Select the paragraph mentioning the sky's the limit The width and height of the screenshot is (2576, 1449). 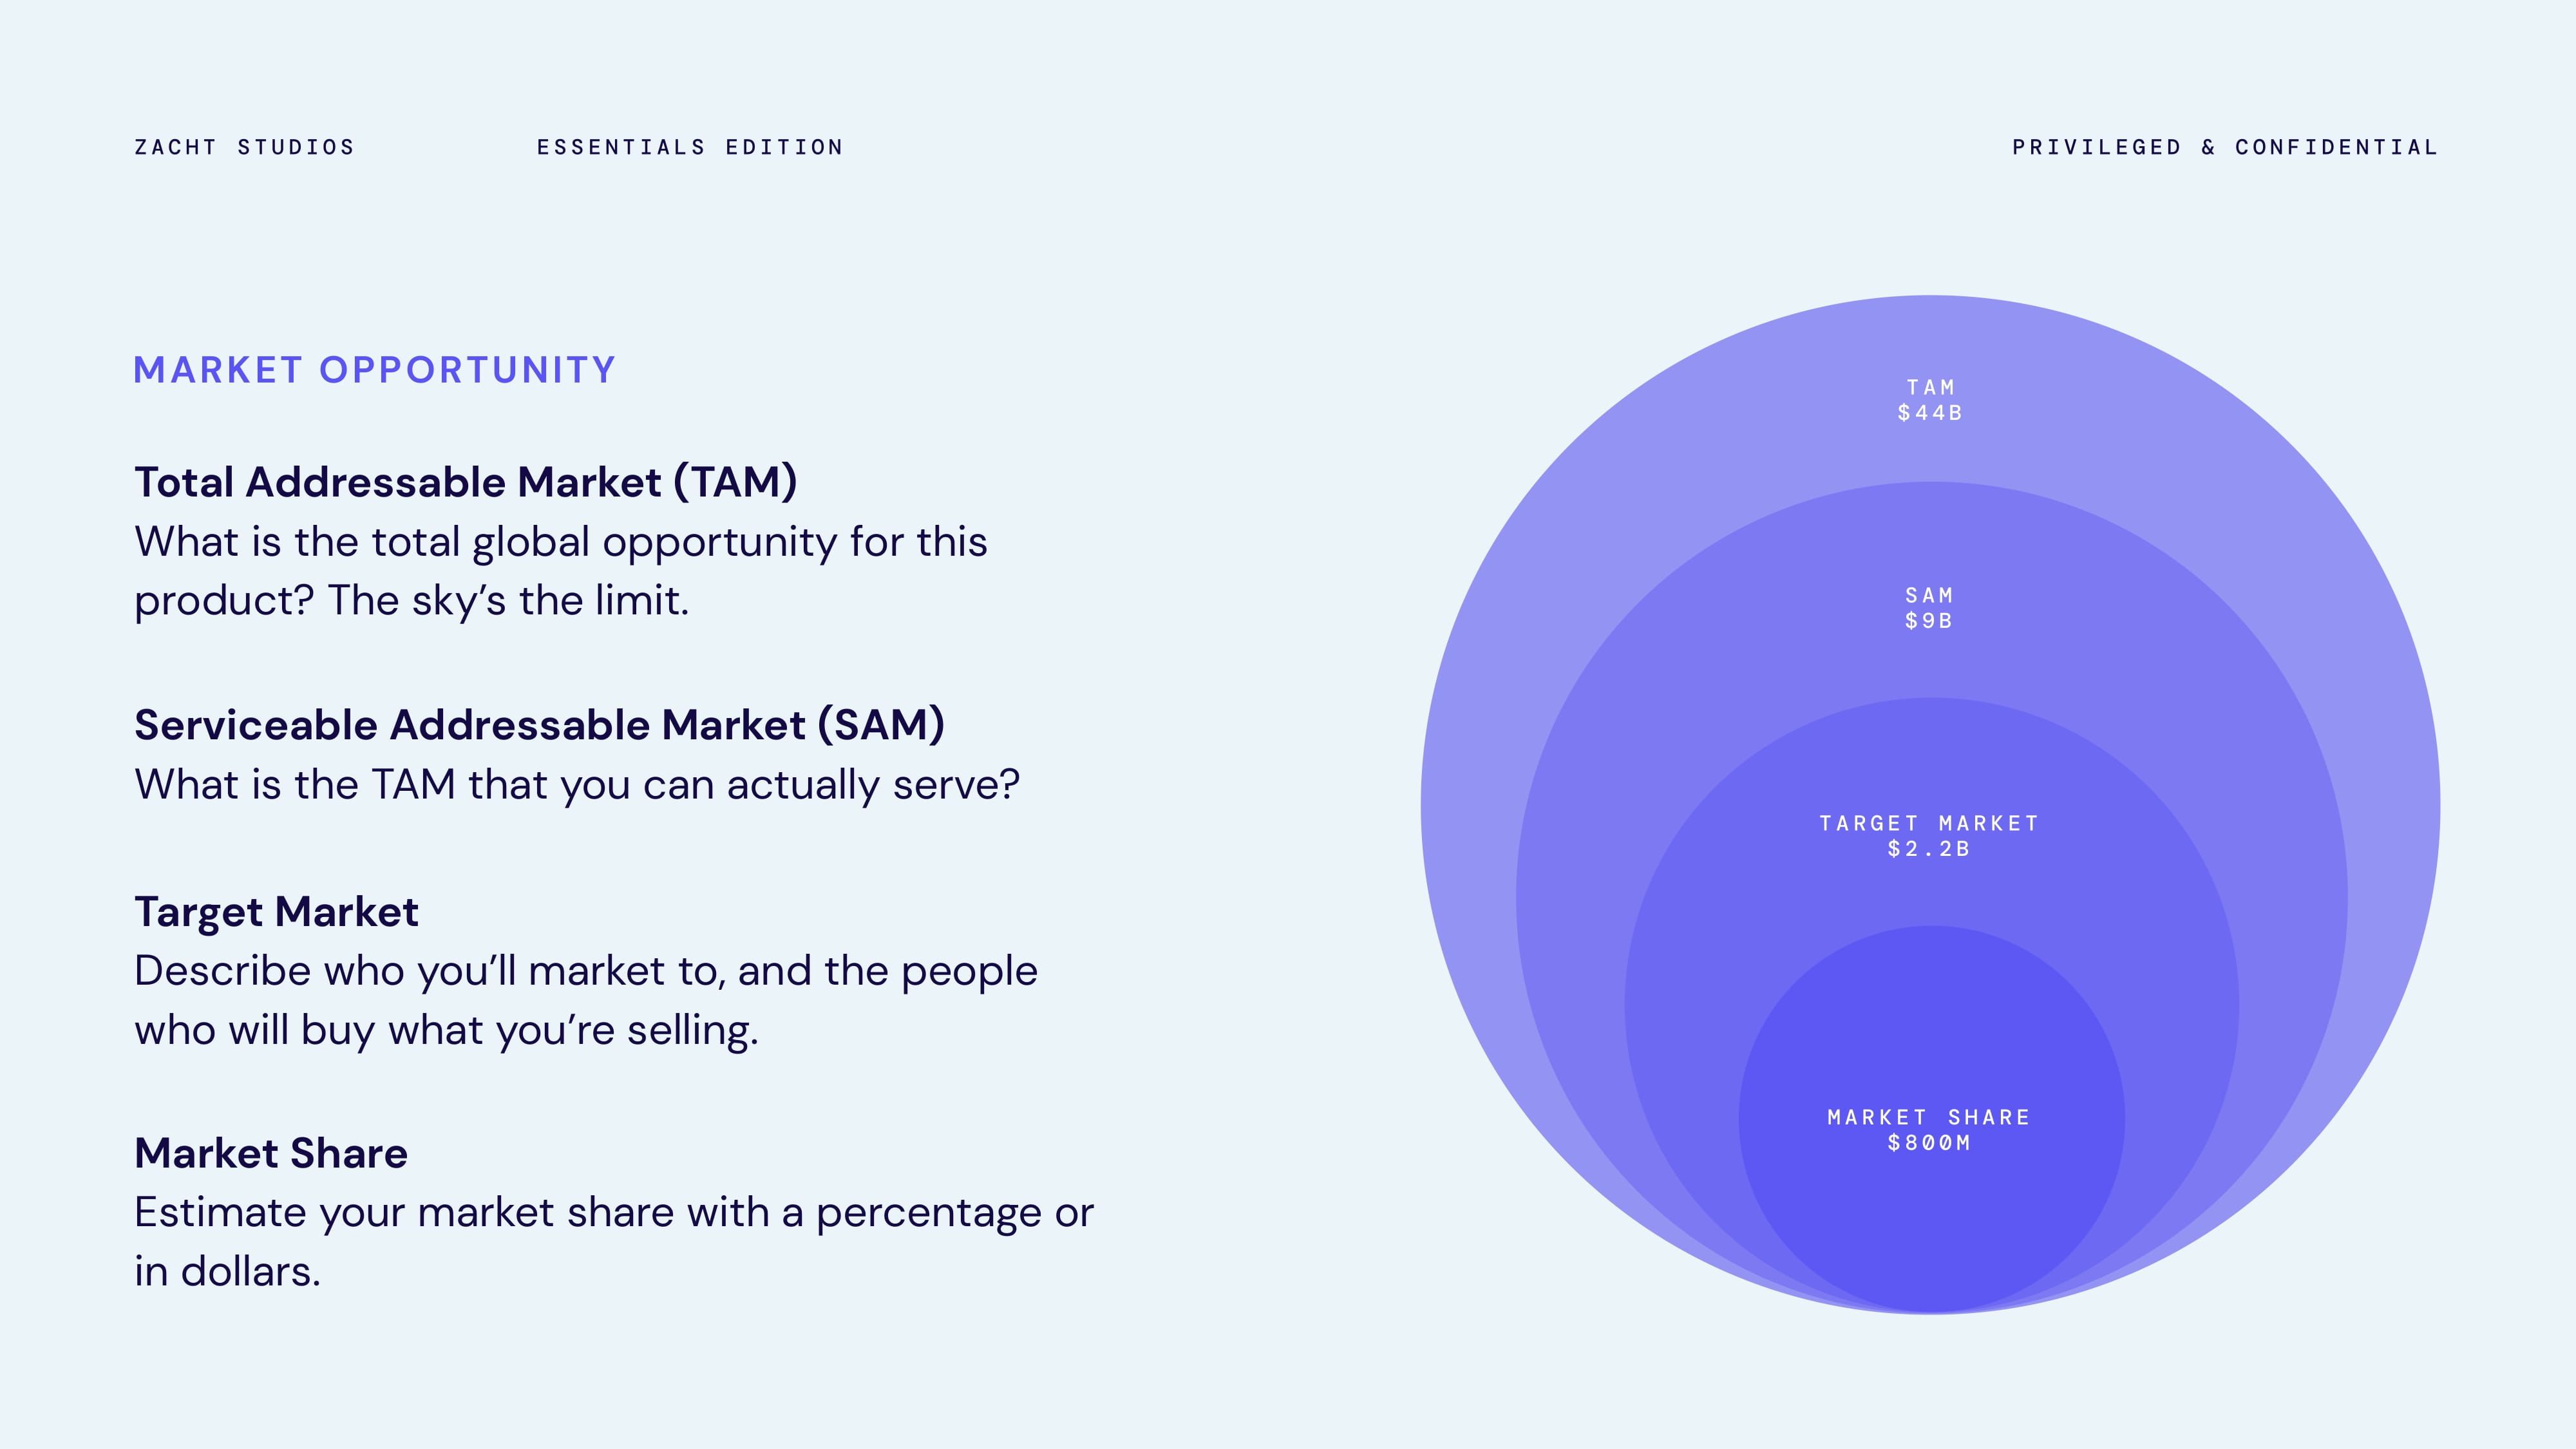pyautogui.click(x=560, y=571)
